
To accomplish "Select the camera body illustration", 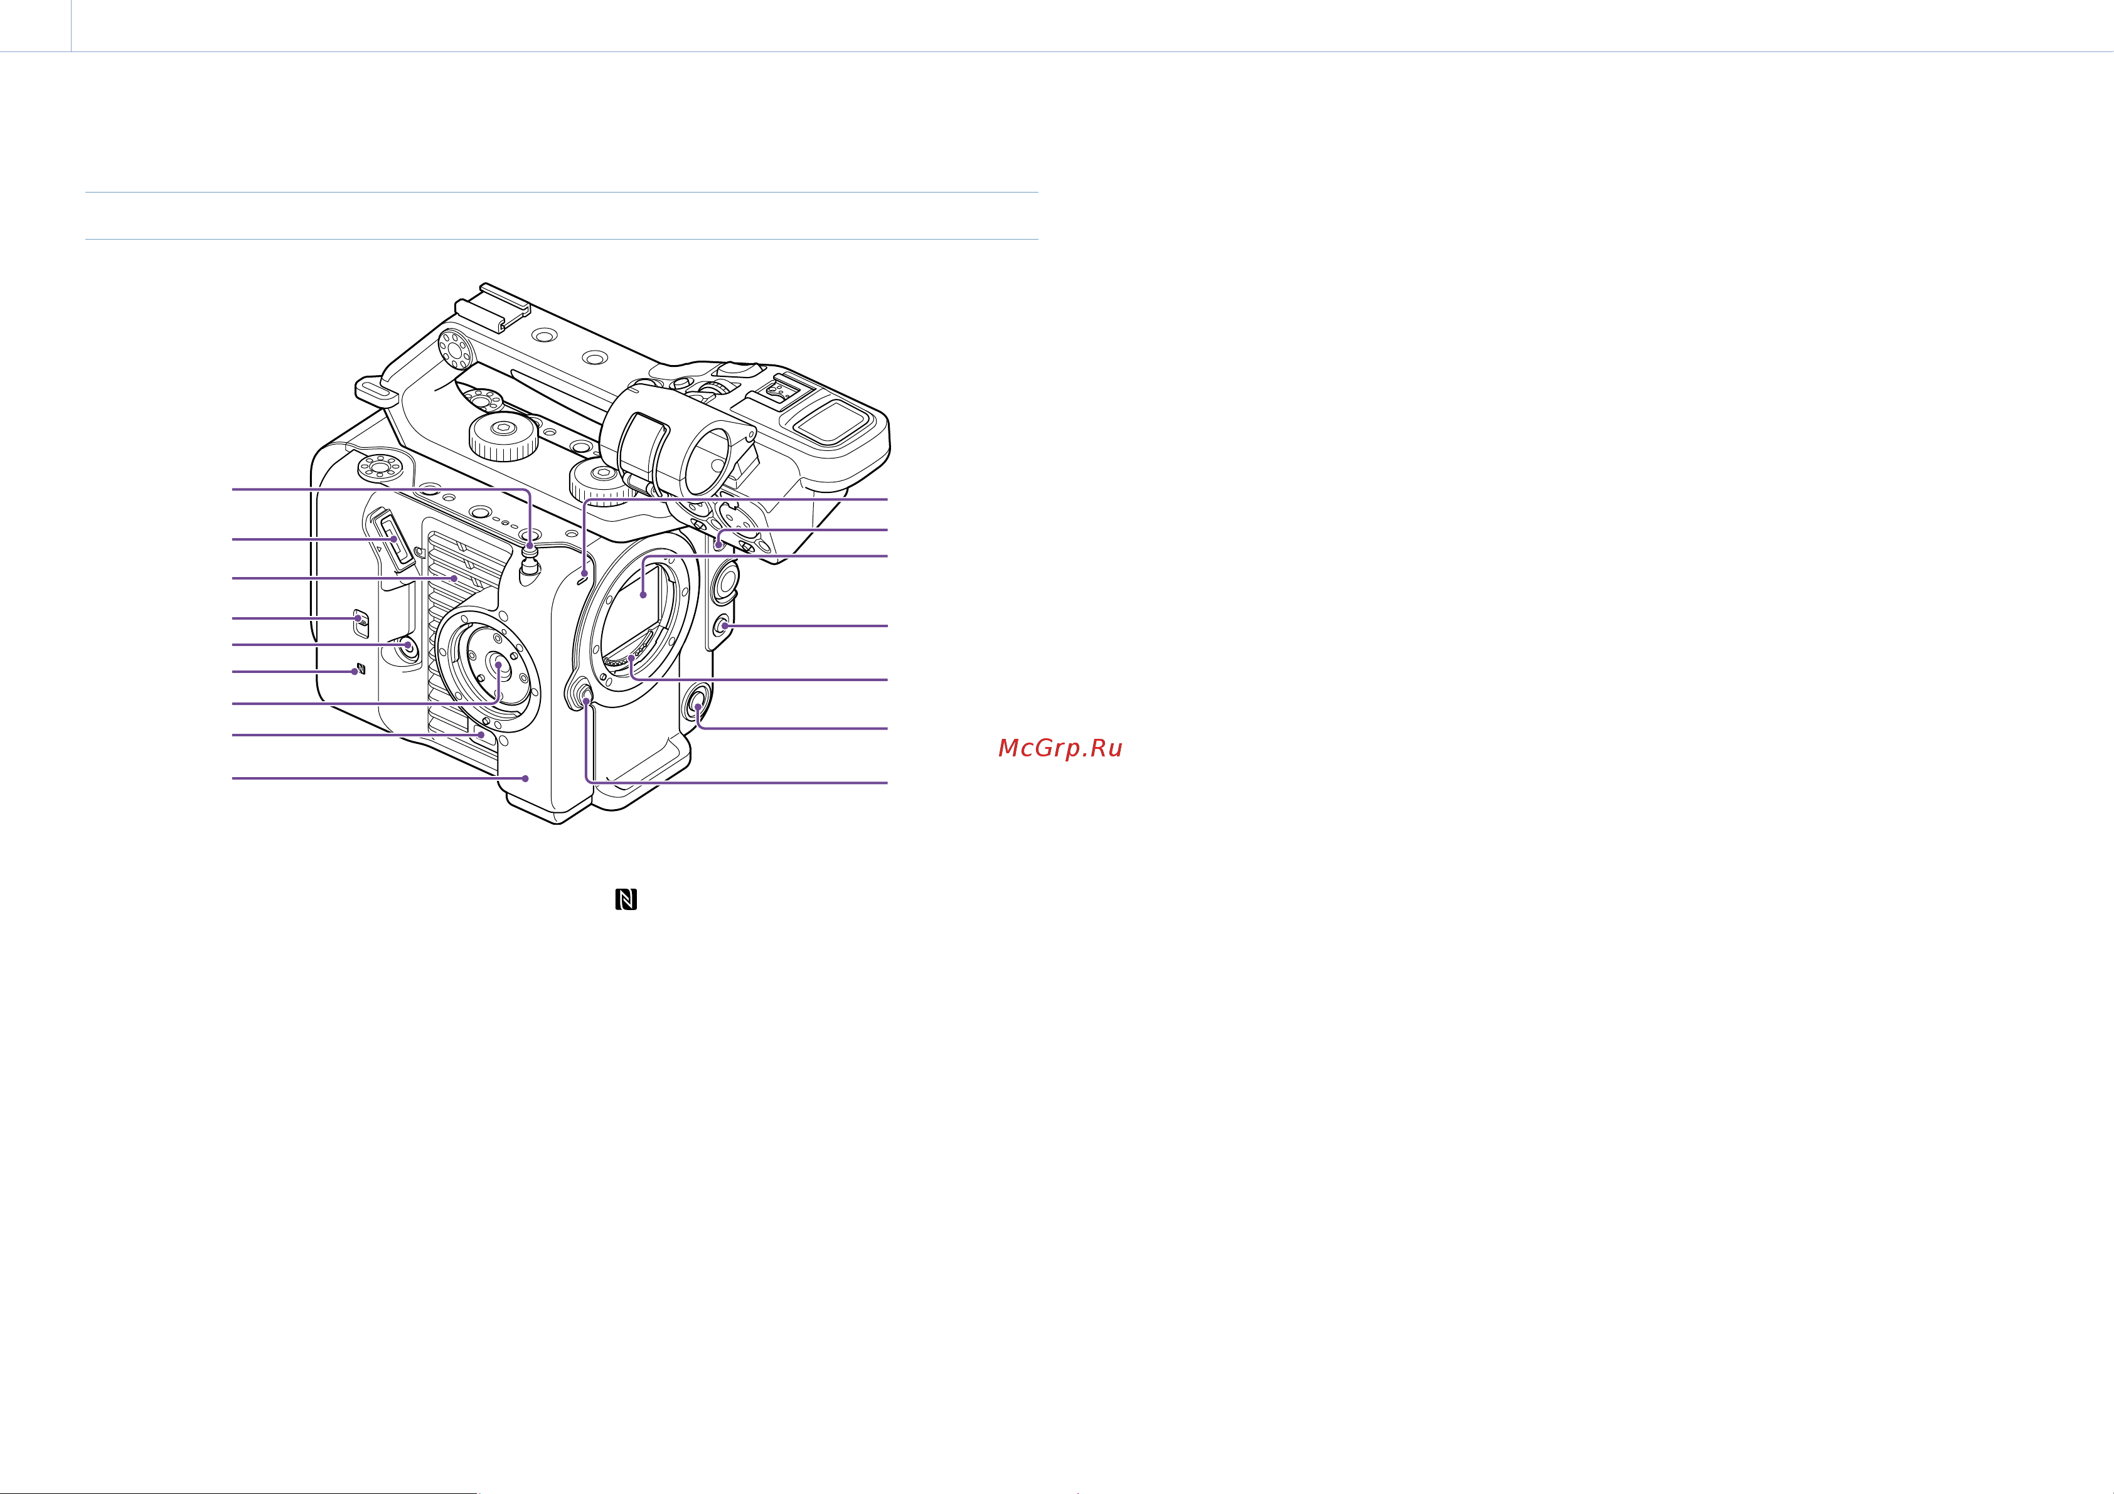I will [x=601, y=553].
